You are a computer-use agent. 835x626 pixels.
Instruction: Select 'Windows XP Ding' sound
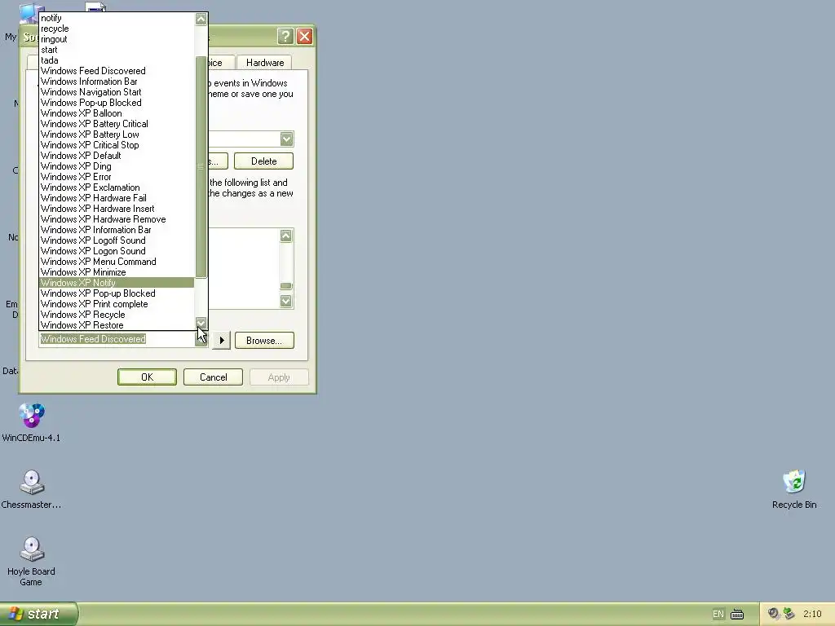[x=117, y=166]
